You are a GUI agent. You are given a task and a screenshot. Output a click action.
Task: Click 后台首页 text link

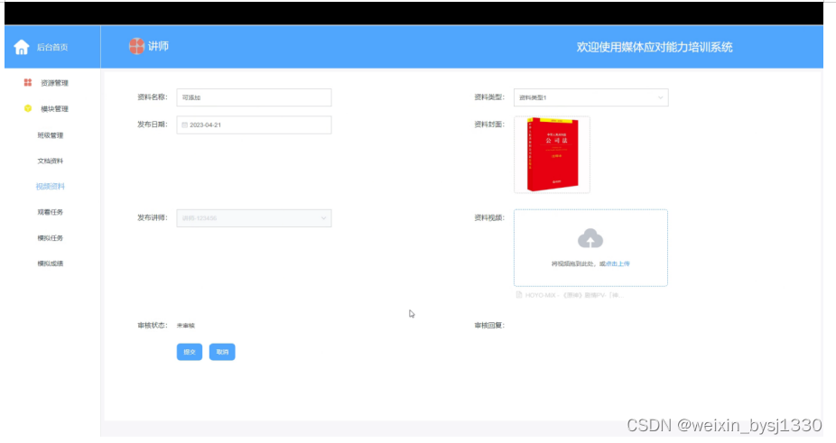(x=52, y=47)
